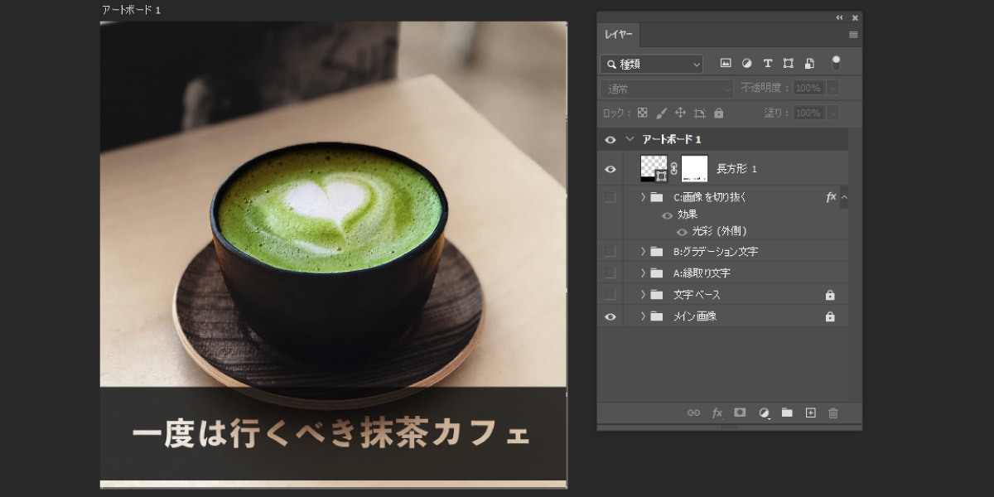Image resolution: width=994 pixels, height=497 pixels.
Task: Enable the type layer filter icon
Action: (767, 63)
